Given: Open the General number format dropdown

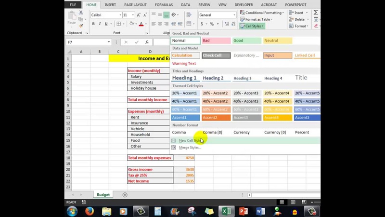Looking at the screenshot, I should [234, 15].
